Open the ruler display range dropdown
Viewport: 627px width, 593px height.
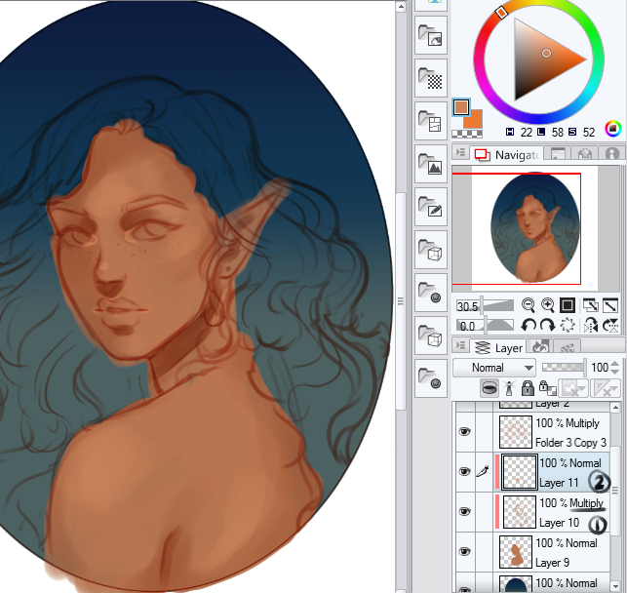[x=606, y=388]
